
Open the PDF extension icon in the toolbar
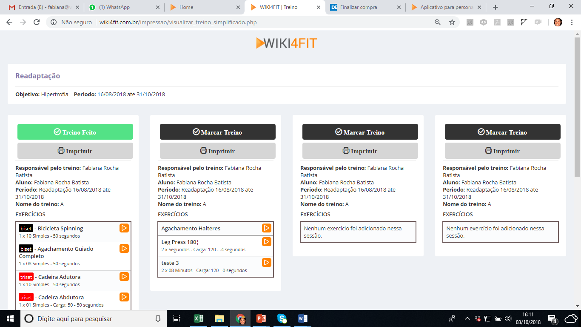click(x=497, y=22)
